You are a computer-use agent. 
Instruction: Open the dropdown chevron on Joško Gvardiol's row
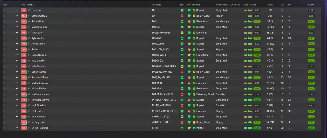tap(17, 55)
